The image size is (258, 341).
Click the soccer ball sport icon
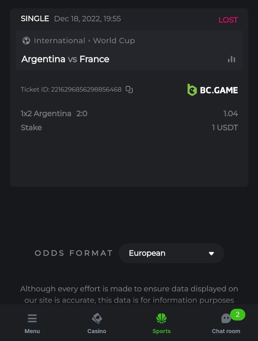(x=26, y=41)
